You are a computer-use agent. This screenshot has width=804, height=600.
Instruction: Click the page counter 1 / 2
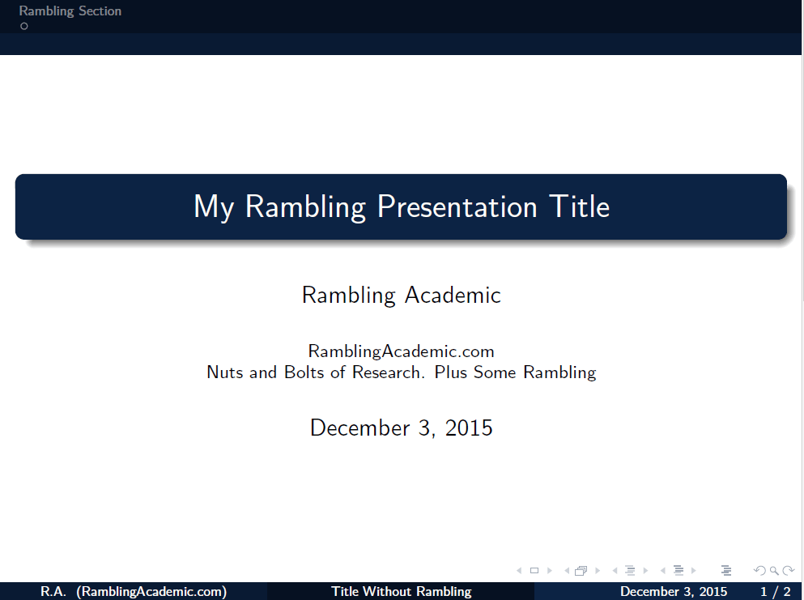coord(775,592)
